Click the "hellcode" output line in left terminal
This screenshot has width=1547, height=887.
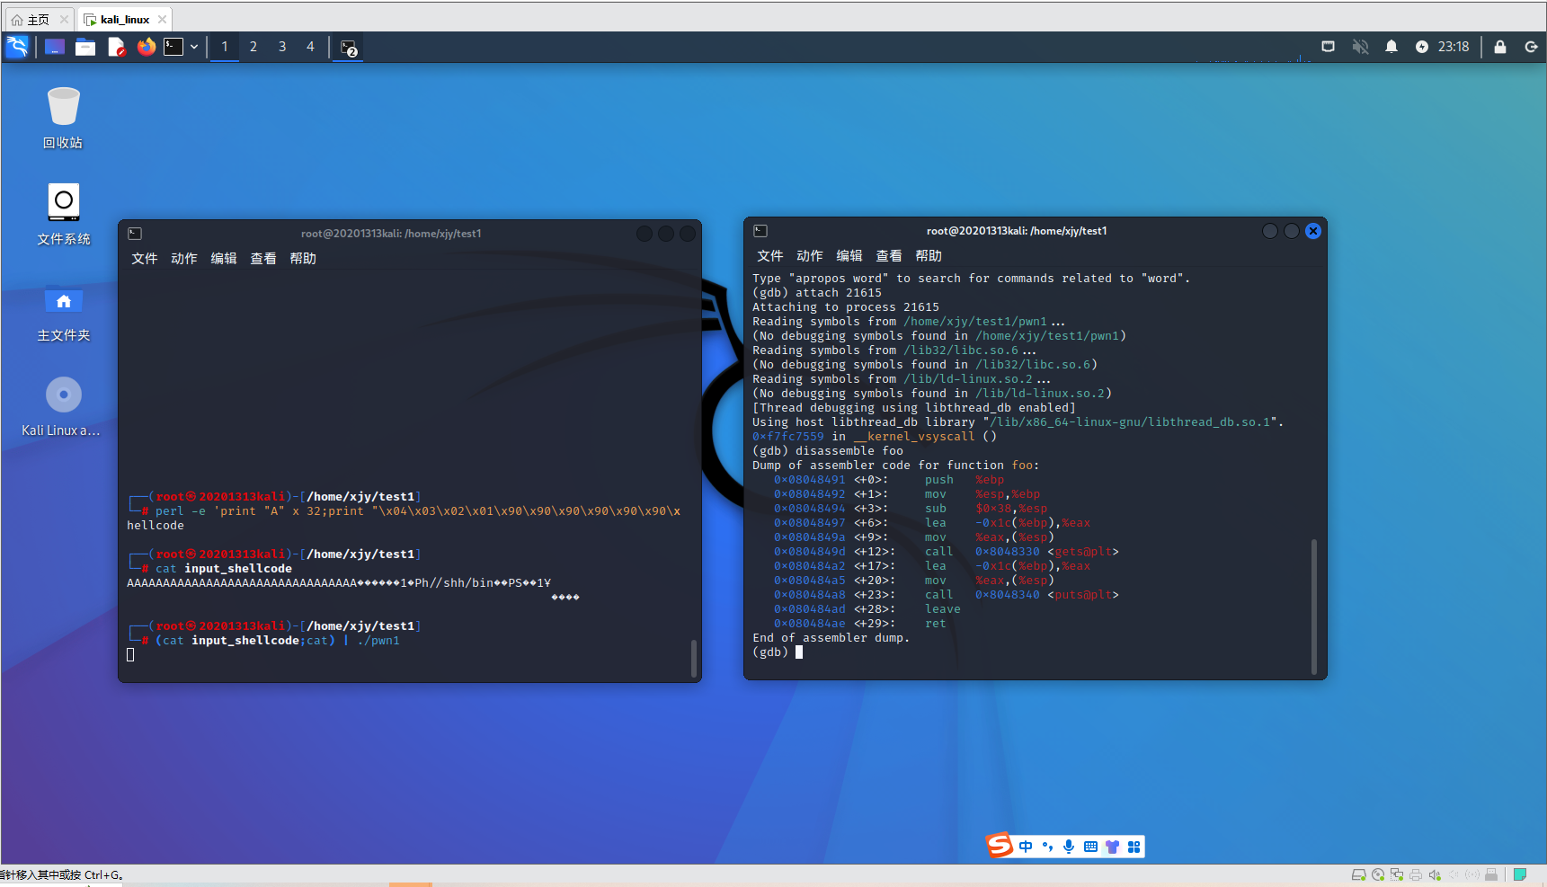156,526
